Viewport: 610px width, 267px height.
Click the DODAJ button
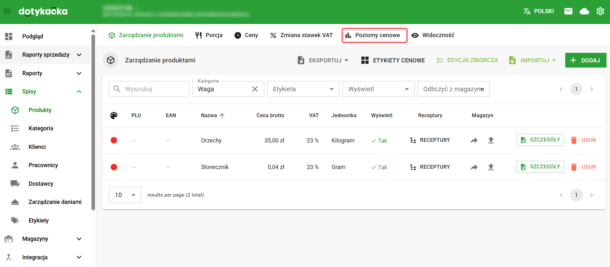(x=586, y=60)
